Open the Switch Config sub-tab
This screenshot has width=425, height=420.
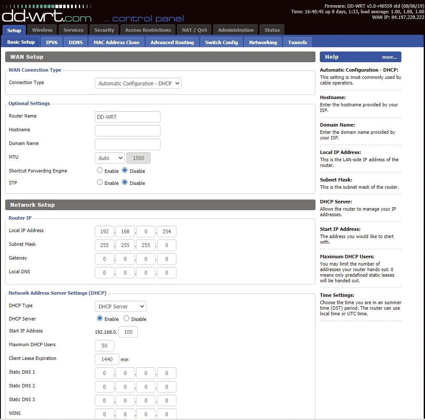tap(222, 42)
